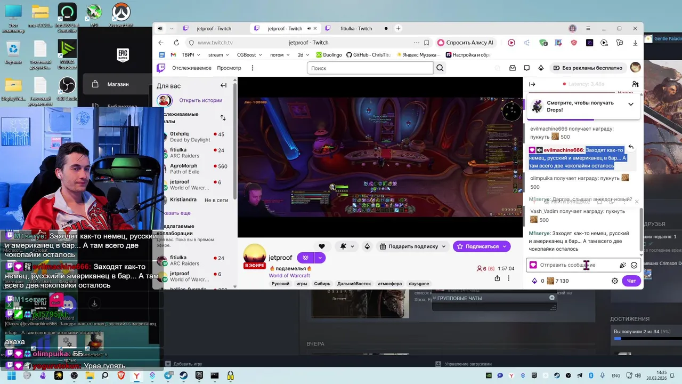This screenshot has width=682, height=384.
Task: Click the Twitch logo home icon
Action: 161,68
